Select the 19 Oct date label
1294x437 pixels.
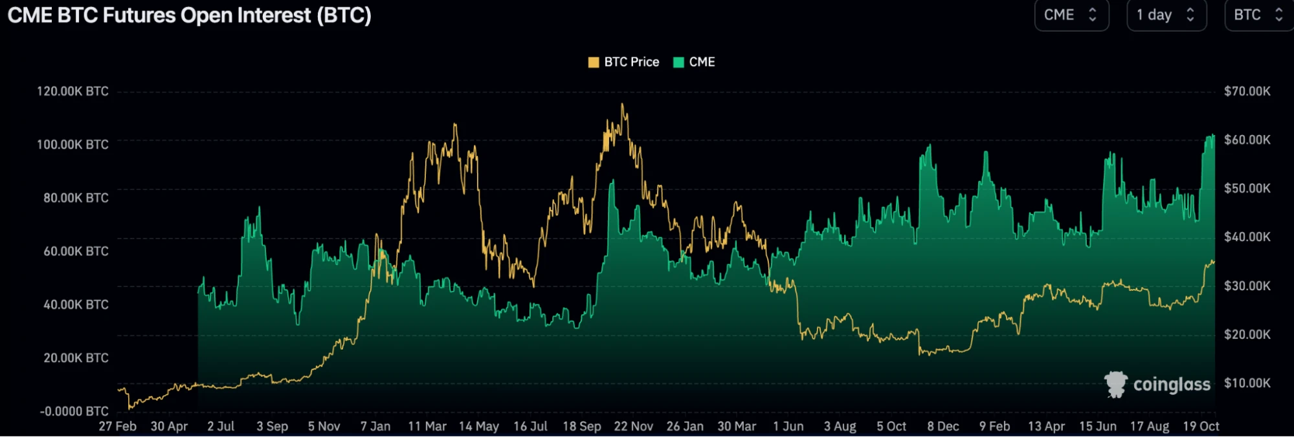coord(1201,427)
